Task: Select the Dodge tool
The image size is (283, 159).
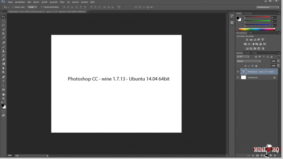Action: pos(4,72)
